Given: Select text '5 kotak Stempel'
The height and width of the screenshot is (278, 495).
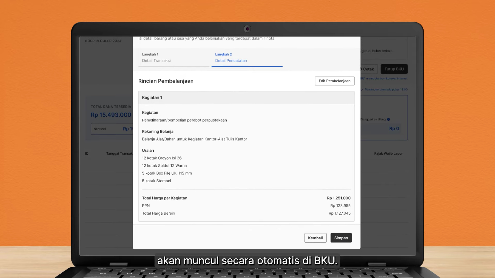Looking at the screenshot, I should (x=156, y=181).
